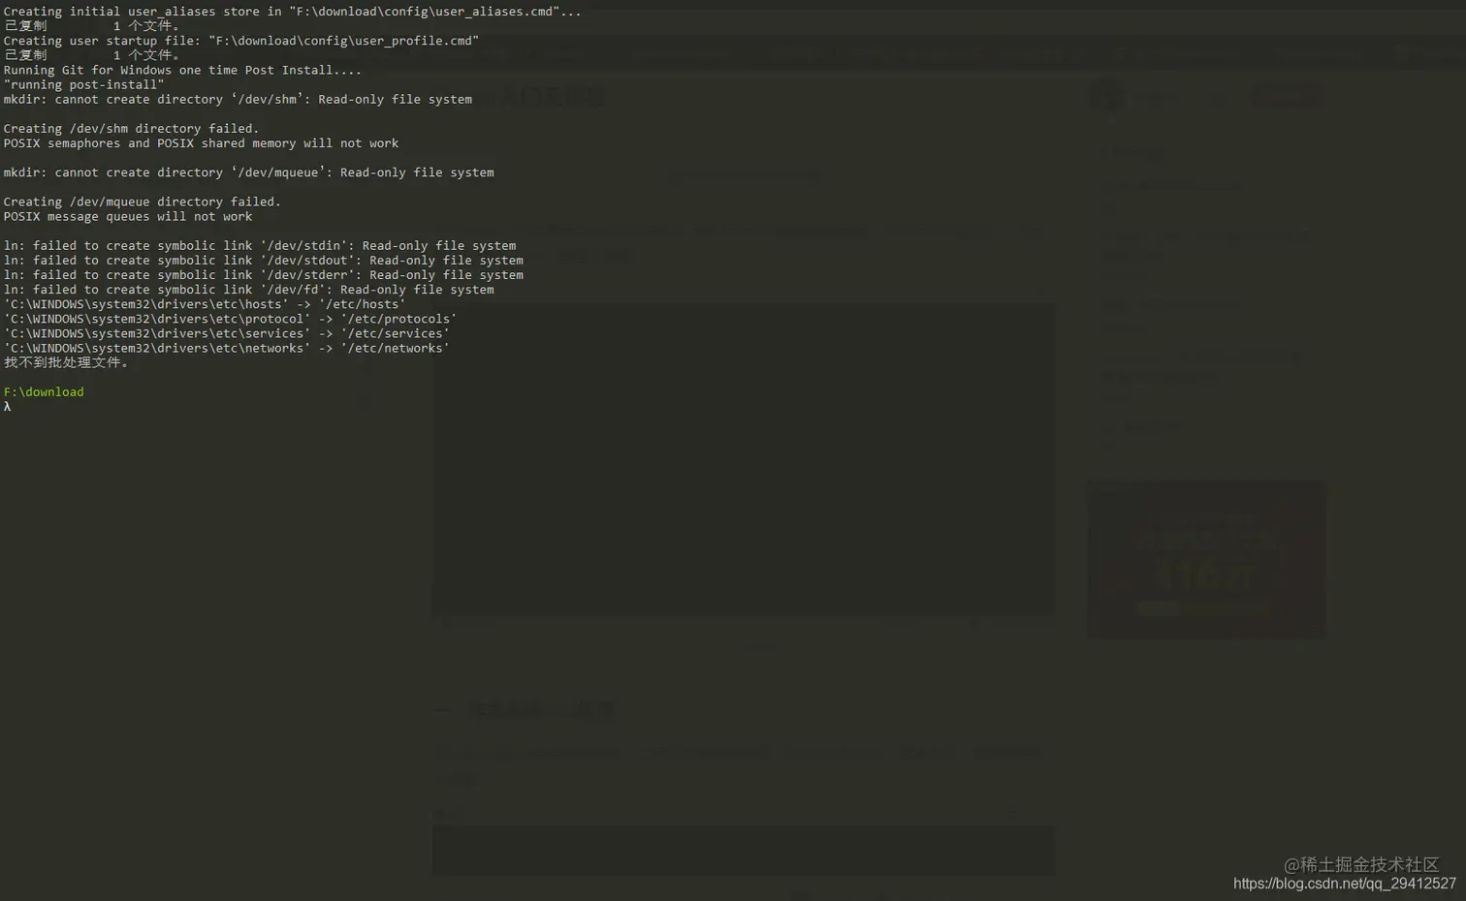Select the line mentioning user_profile.cmd startup file

click(x=240, y=41)
